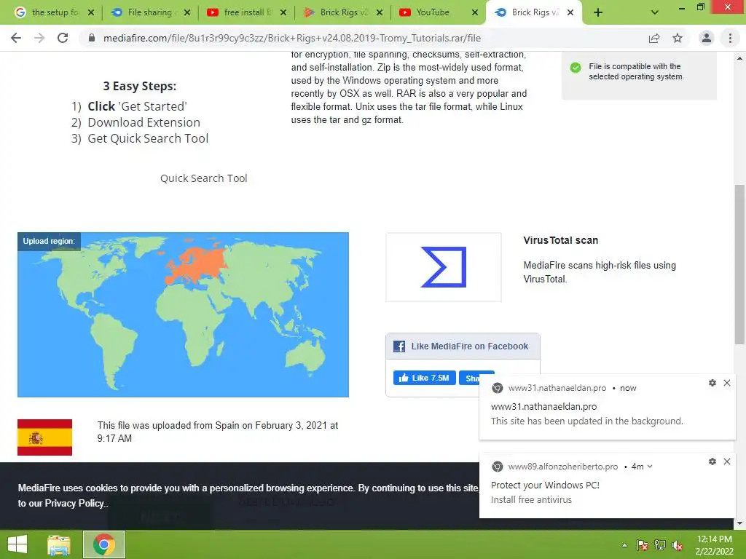Expand the tab search chevron

tap(655, 13)
